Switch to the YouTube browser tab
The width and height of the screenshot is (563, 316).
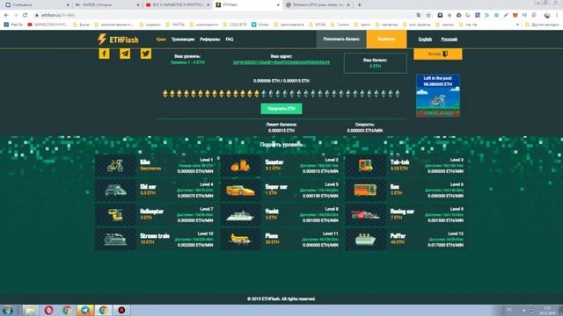[x=177, y=5]
